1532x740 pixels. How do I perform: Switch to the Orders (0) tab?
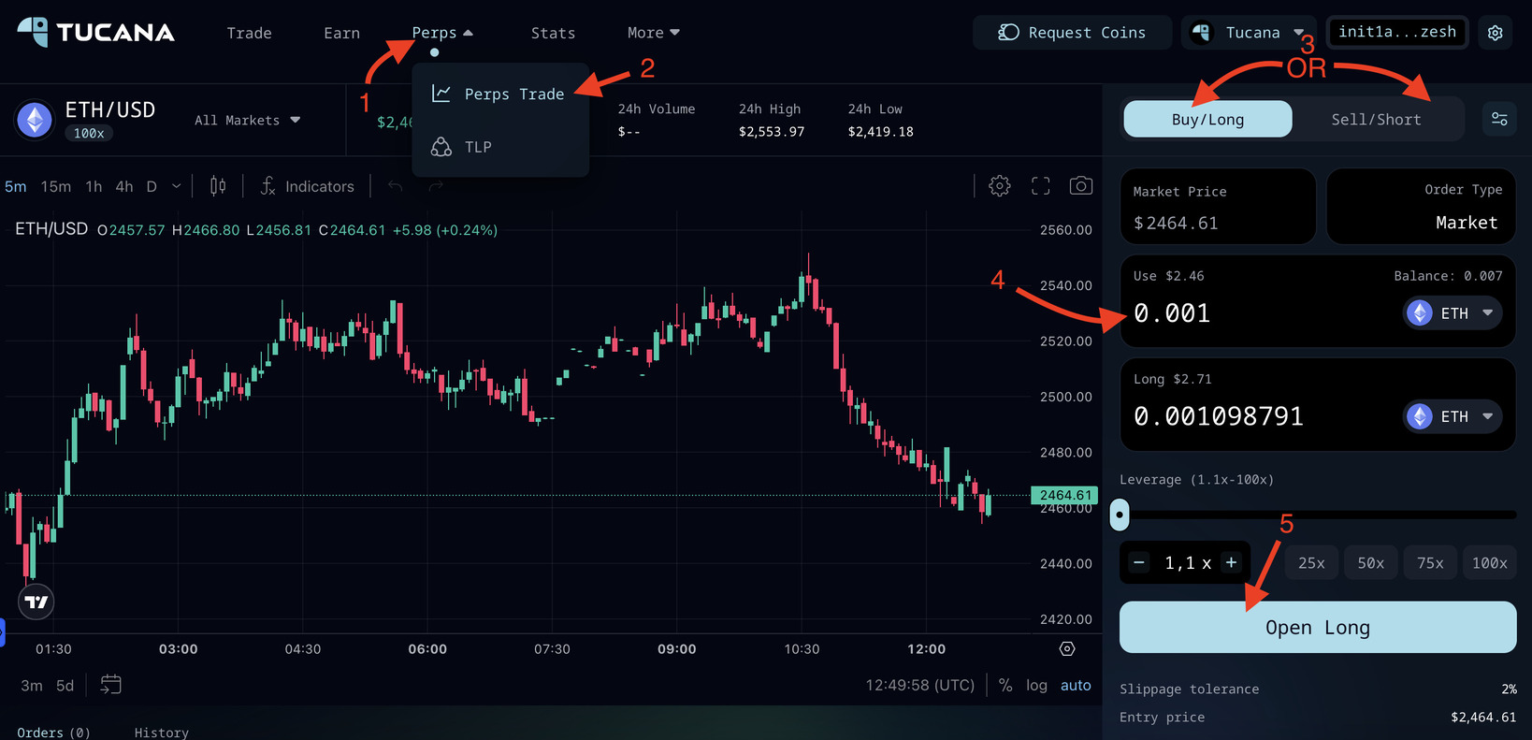pos(53,732)
